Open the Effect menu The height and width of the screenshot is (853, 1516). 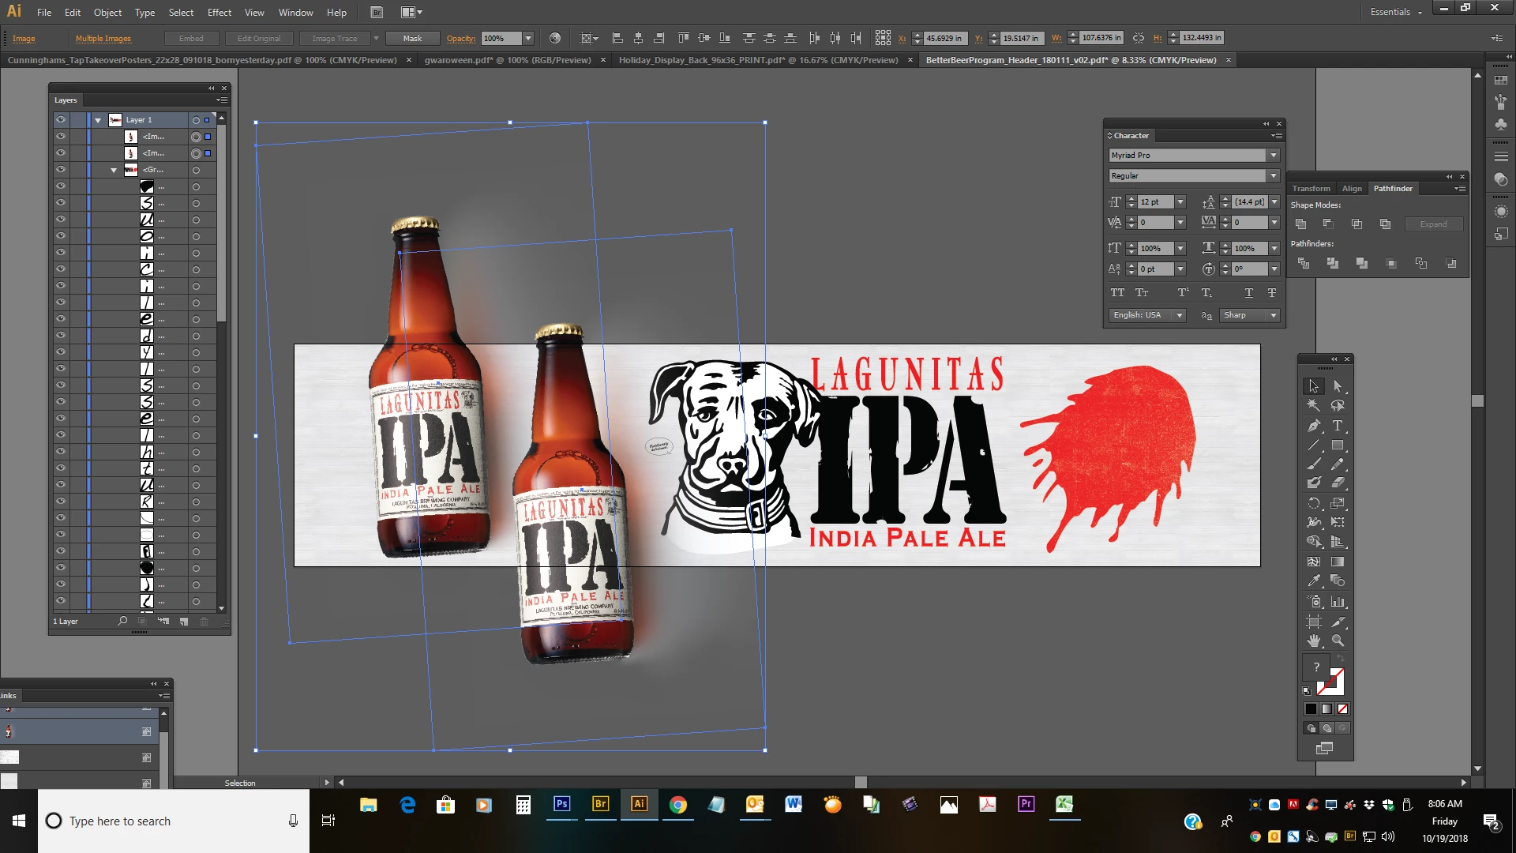click(219, 13)
